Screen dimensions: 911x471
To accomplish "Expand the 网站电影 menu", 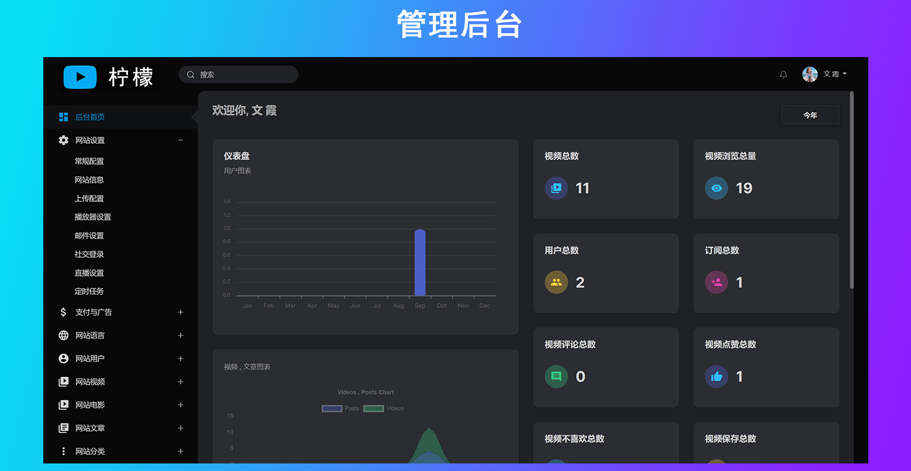I will point(181,405).
